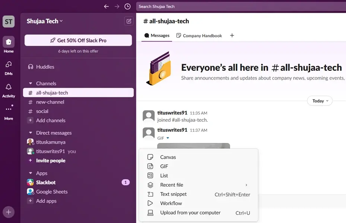This screenshot has width=346, height=223.
Task: Choose Upload from your computer
Action: point(199,213)
